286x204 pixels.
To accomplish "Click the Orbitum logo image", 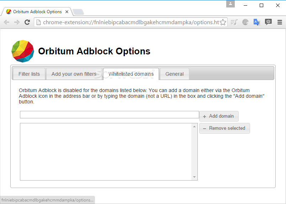I will tap(23, 51).
